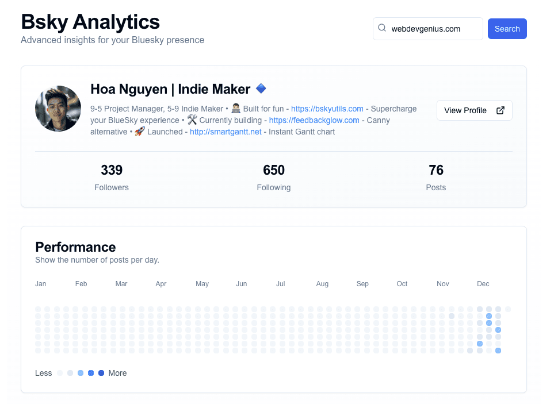Click the "Advanced insights for your Bluesky presence" subtitle
The image size is (554, 404).
tap(112, 40)
